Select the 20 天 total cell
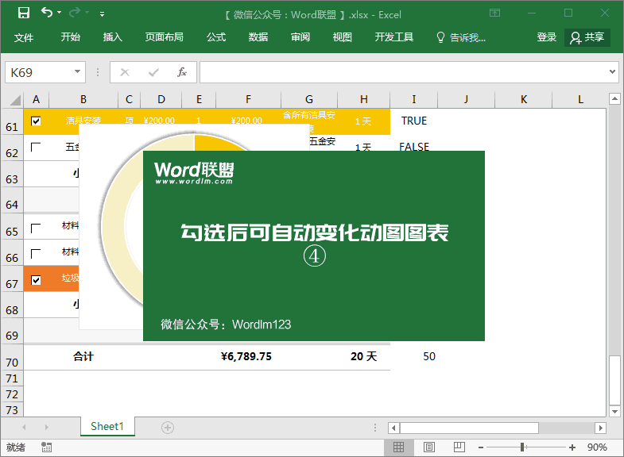Screen dimensions: 624x457 tap(364, 356)
